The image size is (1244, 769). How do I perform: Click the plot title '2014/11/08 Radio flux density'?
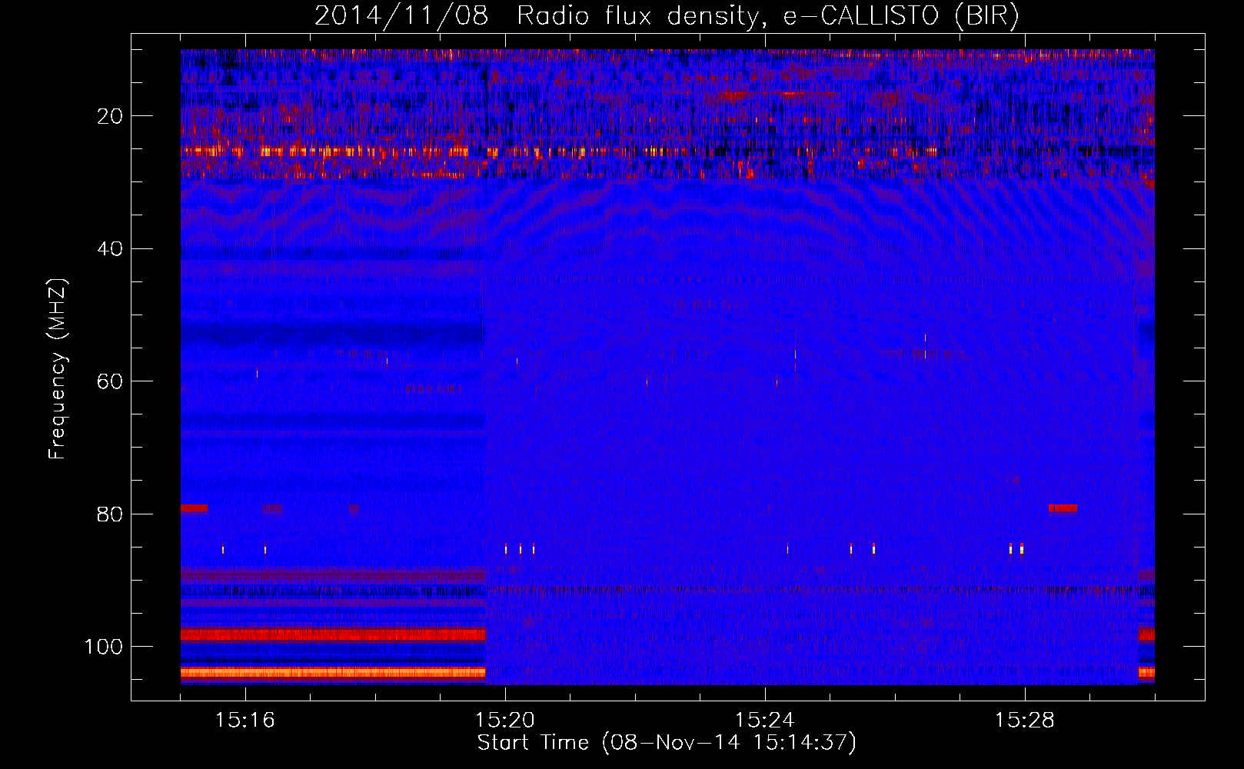click(667, 16)
